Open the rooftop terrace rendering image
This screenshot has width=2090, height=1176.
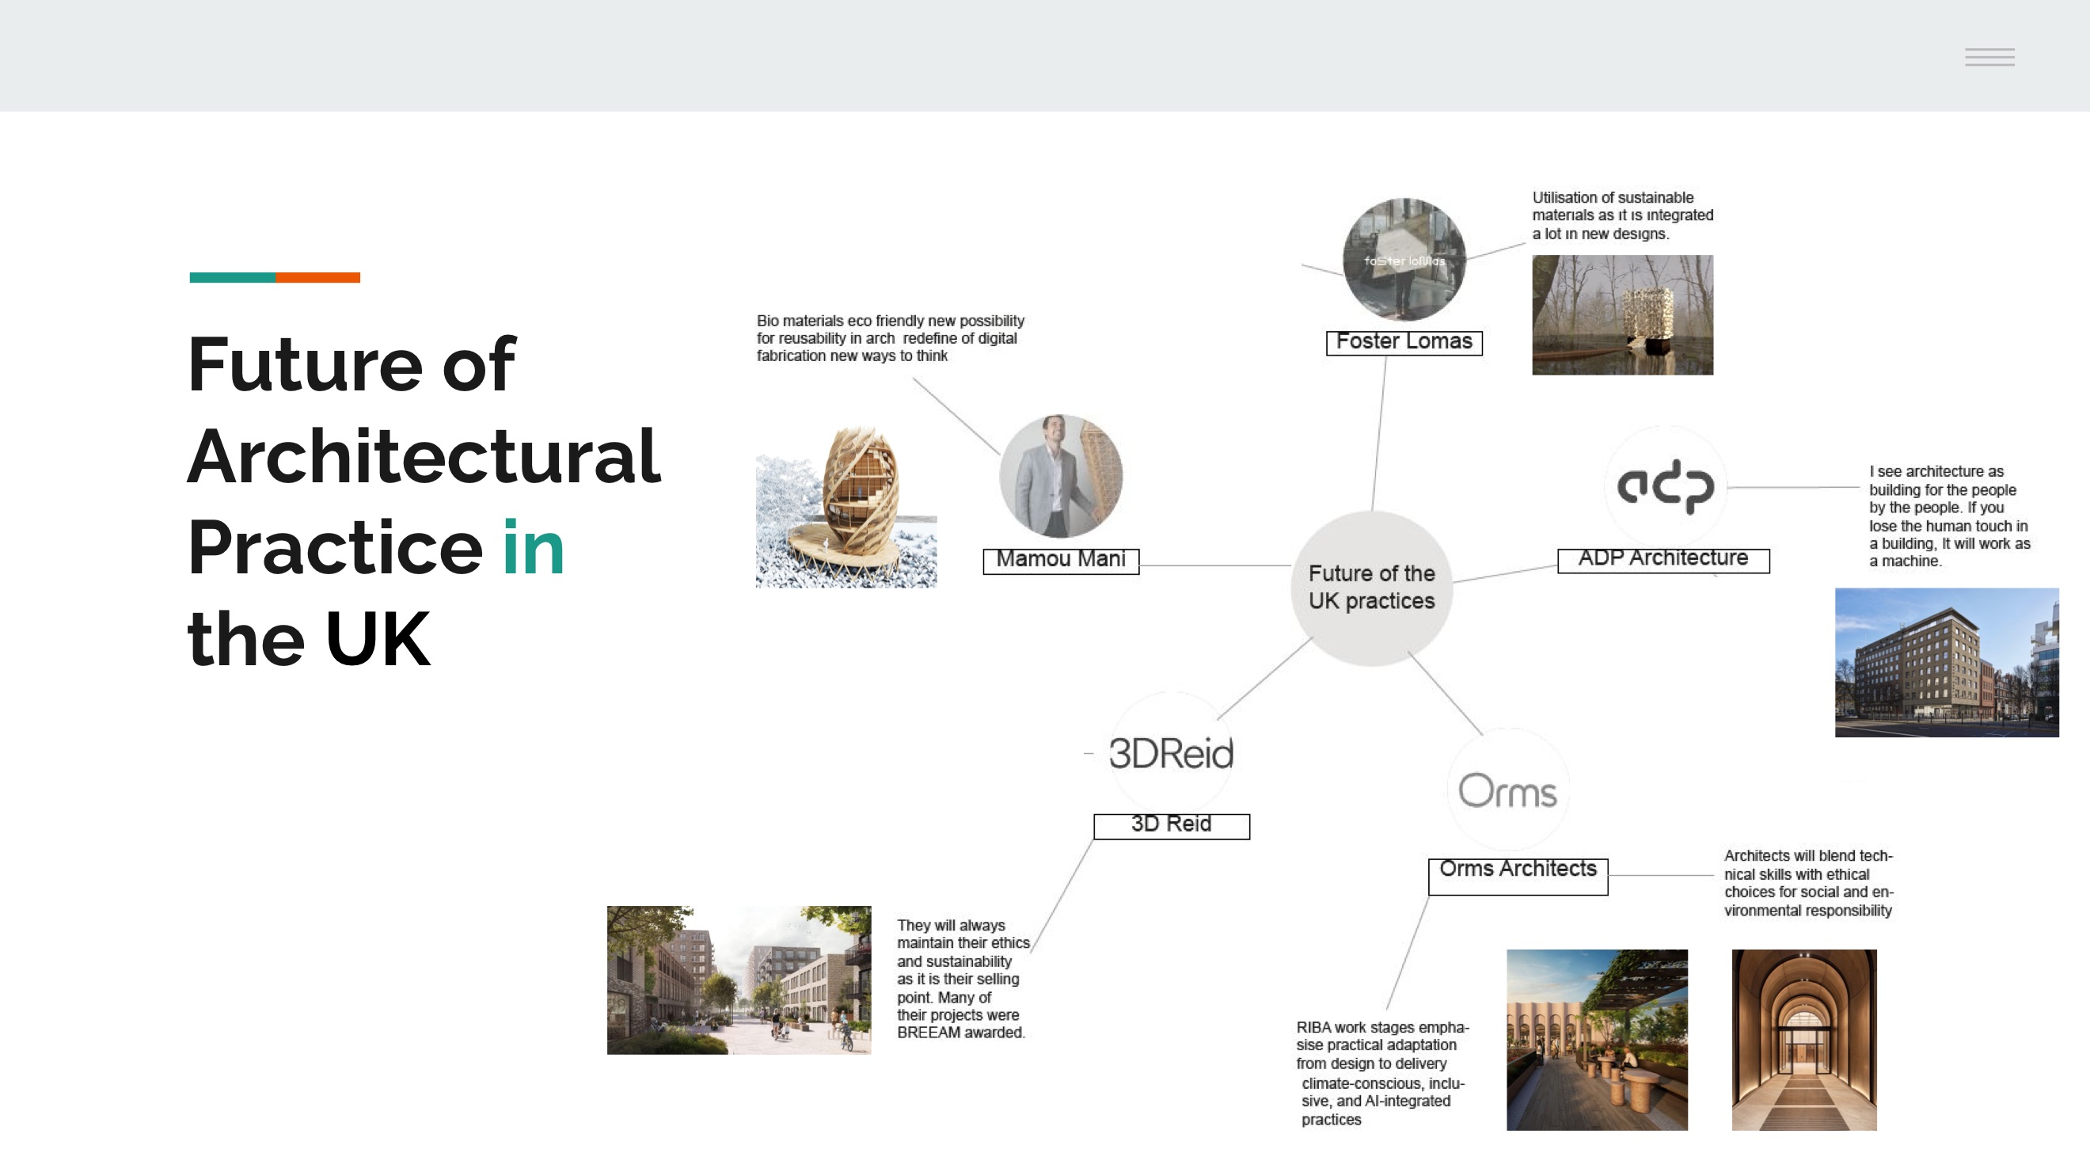pyautogui.click(x=1597, y=1040)
